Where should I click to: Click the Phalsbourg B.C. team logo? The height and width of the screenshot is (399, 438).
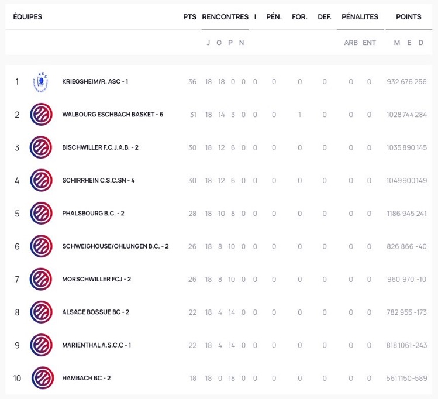coord(42,213)
